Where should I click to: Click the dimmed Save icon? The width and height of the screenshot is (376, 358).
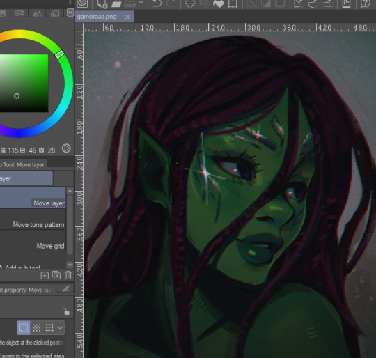point(130,3)
